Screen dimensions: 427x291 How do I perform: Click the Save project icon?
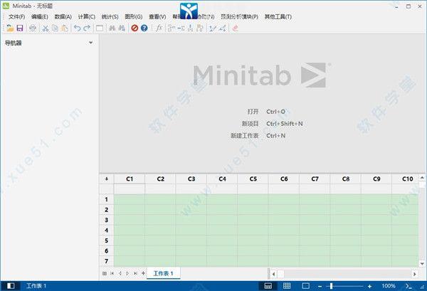click(20, 28)
